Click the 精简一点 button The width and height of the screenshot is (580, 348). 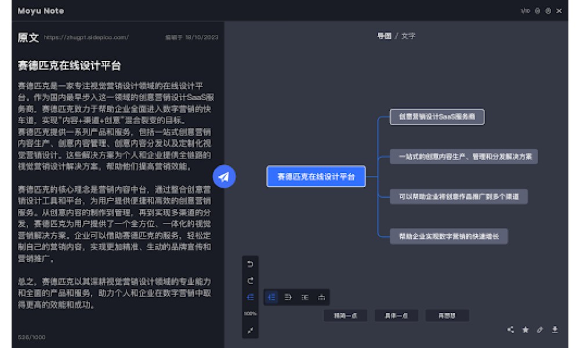346,316
